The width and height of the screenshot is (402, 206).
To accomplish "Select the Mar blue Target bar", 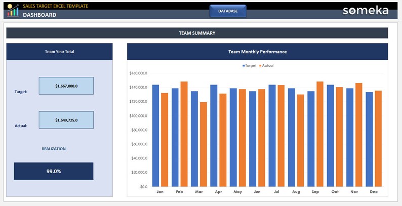I will click(x=194, y=139).
